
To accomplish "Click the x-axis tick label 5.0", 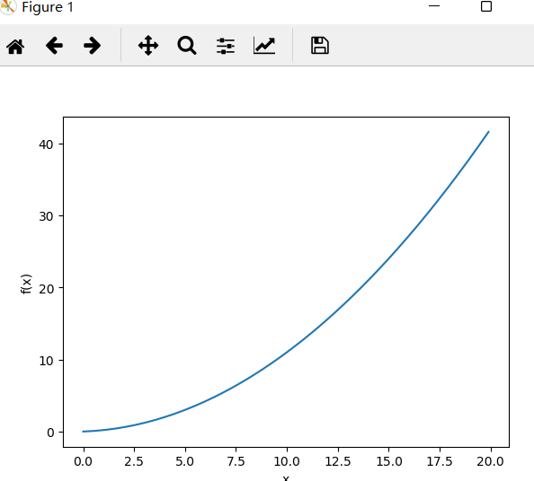I will coord(185,461).
